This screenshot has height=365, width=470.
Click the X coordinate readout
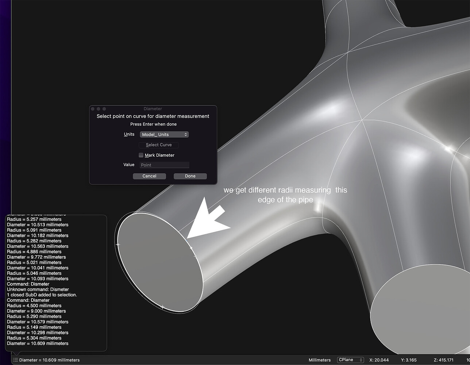click(x=379, y=360)
